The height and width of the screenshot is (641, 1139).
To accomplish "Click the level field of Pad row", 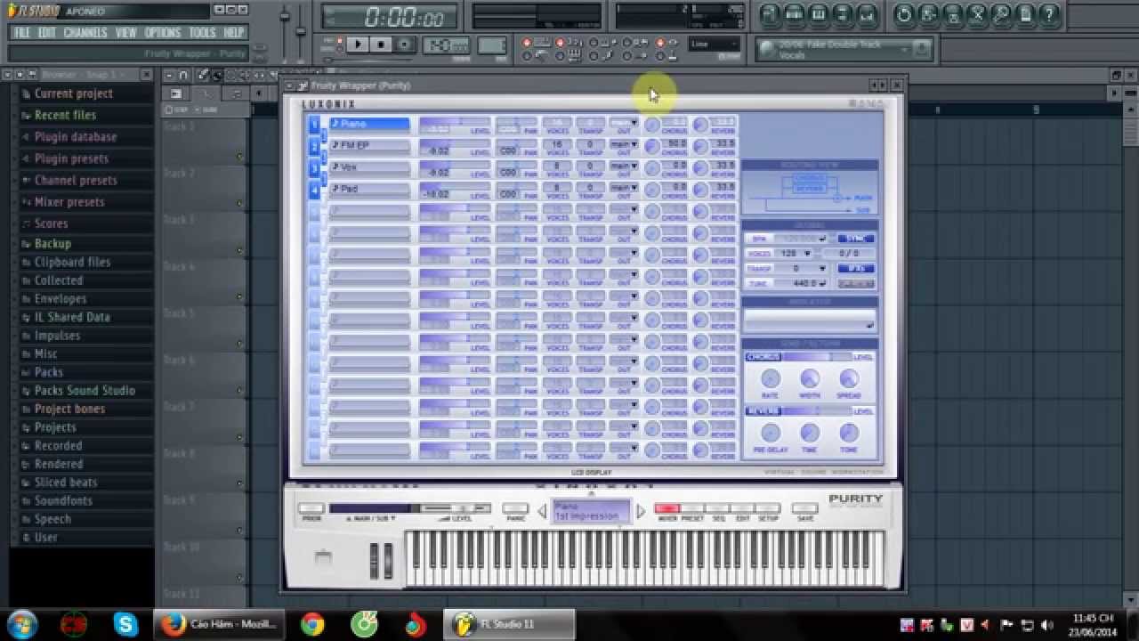I will [x=454, y=191].
